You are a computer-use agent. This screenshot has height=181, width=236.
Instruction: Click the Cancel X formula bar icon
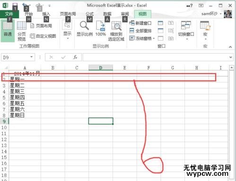pos(51,57)
